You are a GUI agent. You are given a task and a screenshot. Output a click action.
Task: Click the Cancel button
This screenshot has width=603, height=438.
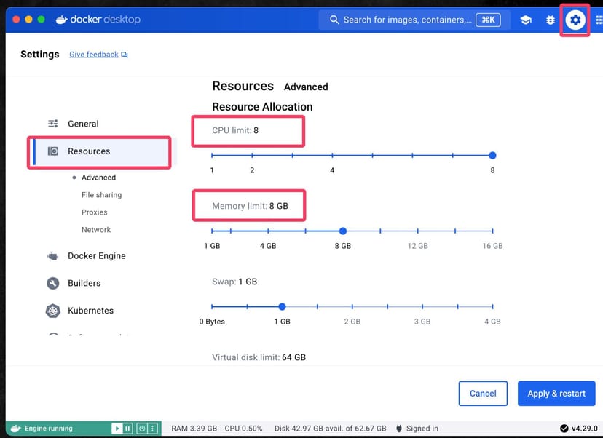point(483,394)
